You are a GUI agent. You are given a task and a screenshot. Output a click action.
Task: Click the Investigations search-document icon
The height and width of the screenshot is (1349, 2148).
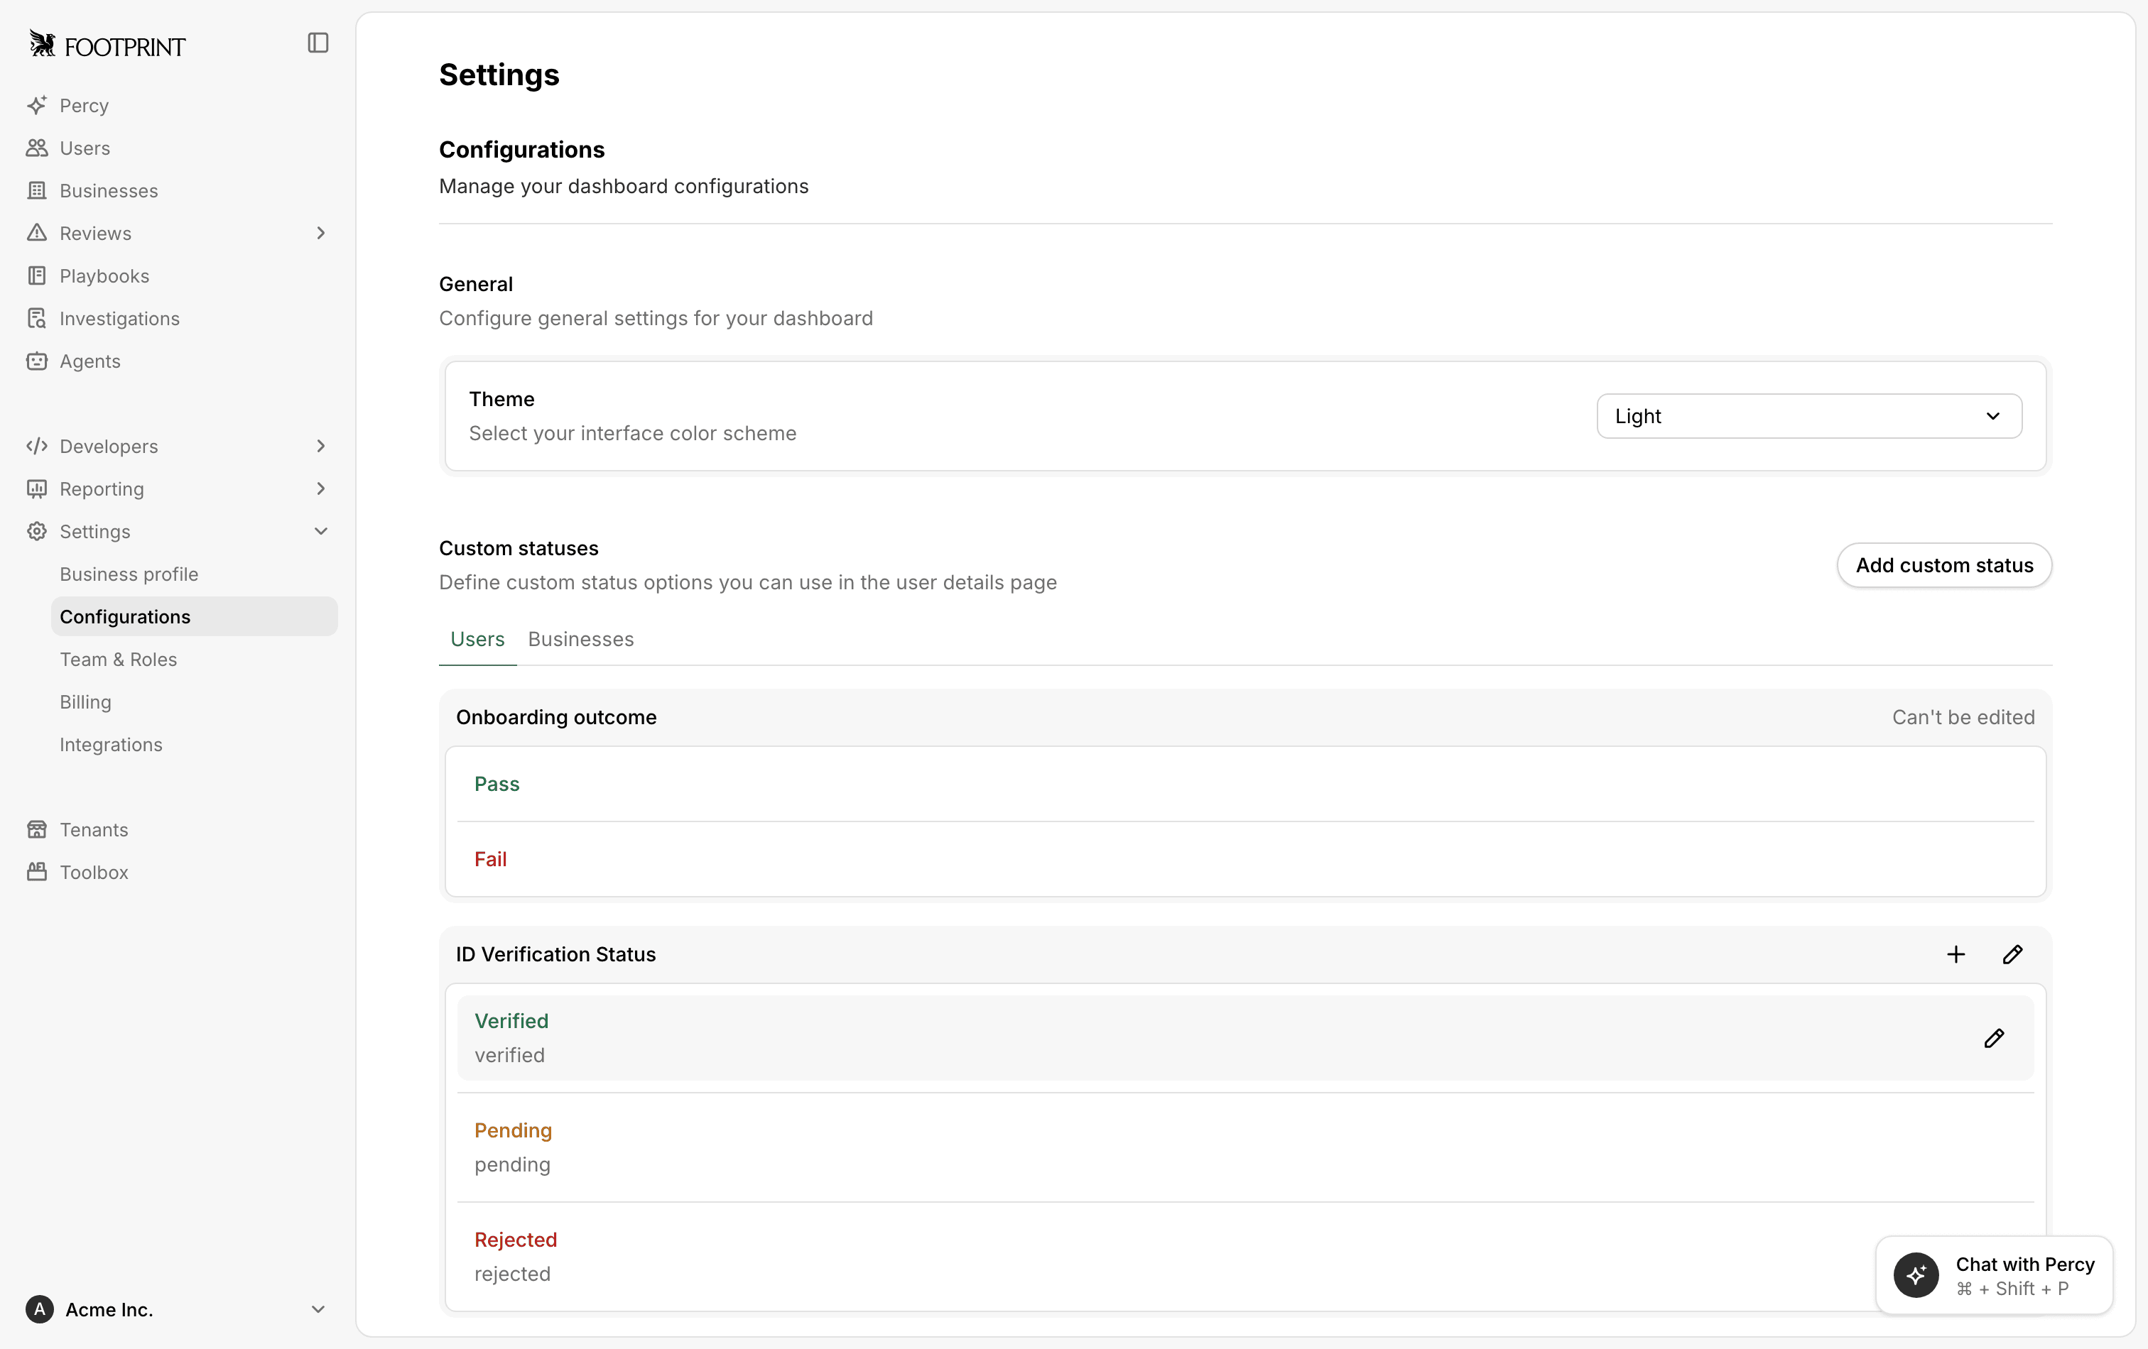(x=36, y=319)
